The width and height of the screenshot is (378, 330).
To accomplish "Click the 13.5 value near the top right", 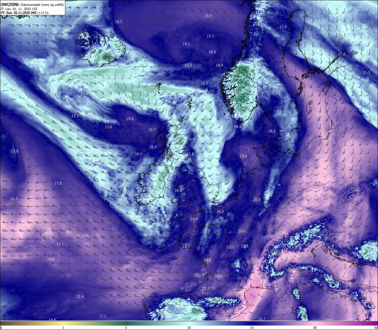I will [x=369, y=22].
